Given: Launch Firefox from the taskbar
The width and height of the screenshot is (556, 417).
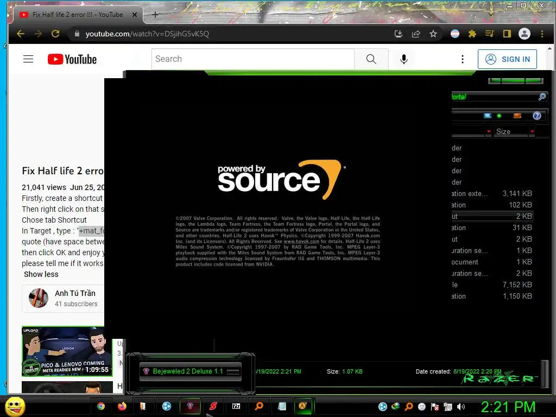Looking at the screenshot, I should point(122,406).
